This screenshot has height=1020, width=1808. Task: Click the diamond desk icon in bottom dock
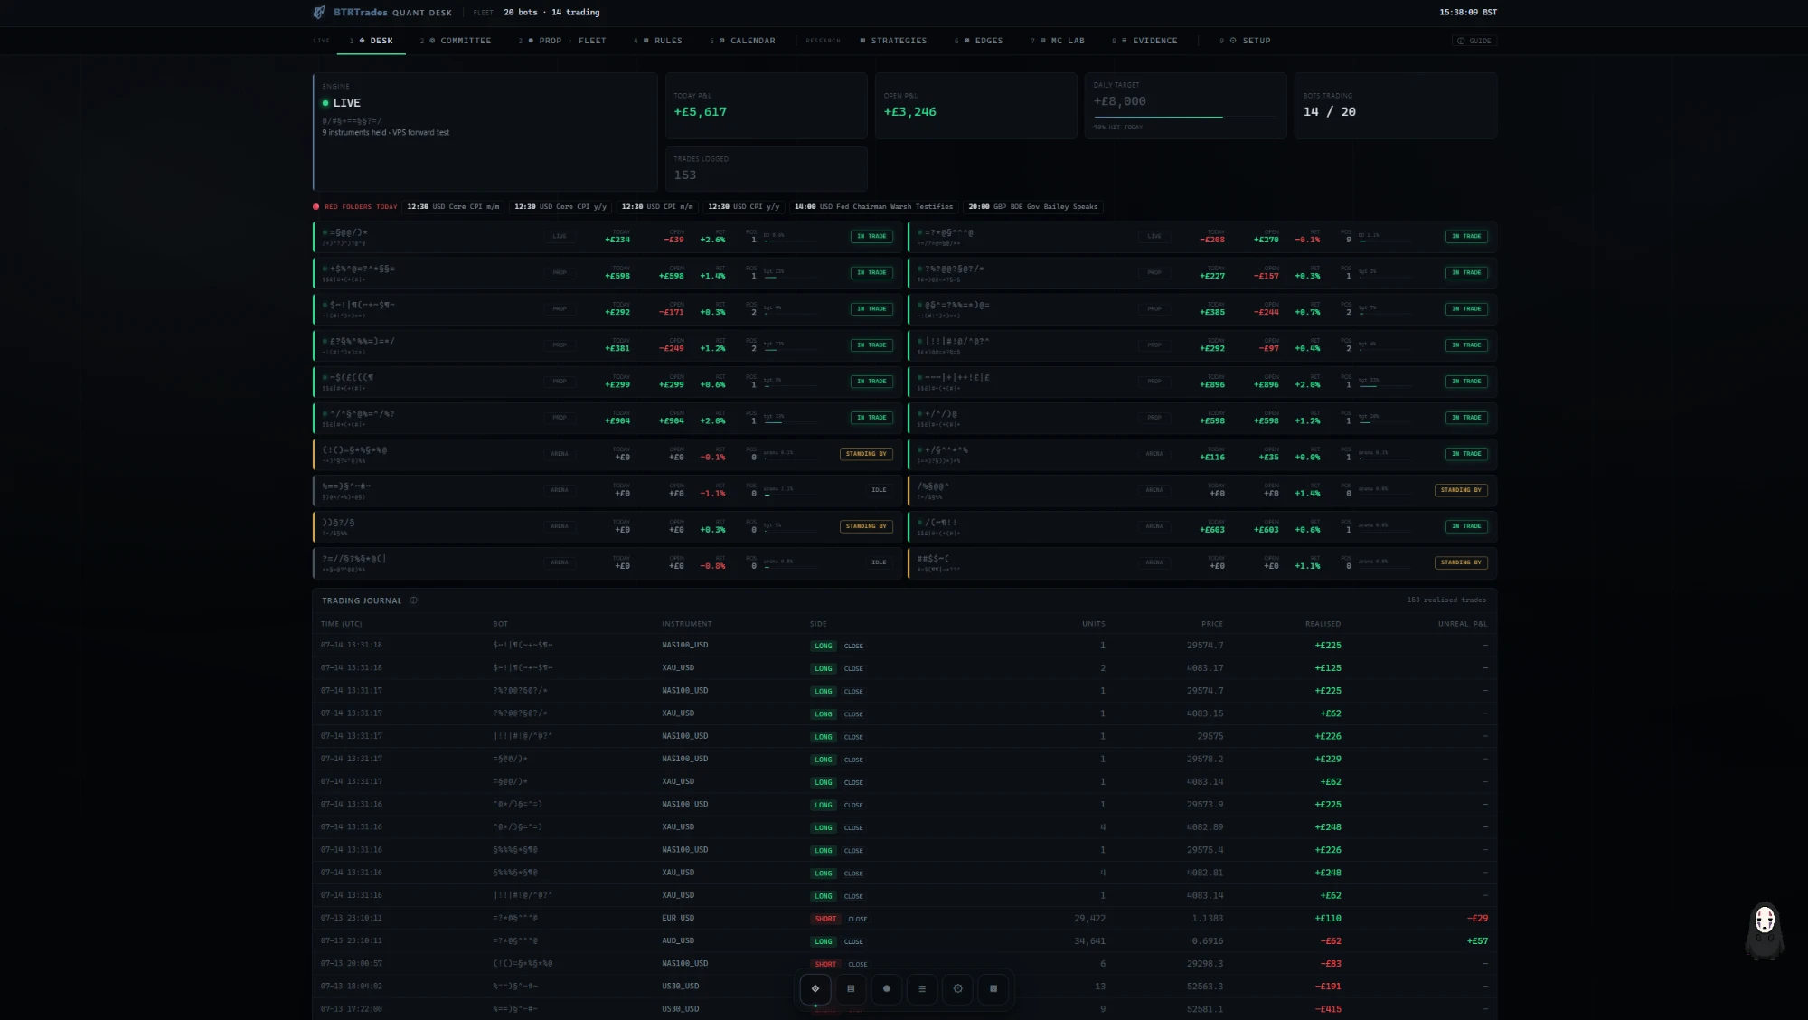tap(815, 988)
